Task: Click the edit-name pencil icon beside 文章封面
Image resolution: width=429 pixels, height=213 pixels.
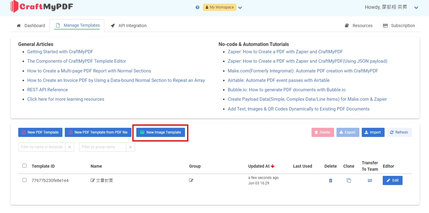Action: coord(93,180)
